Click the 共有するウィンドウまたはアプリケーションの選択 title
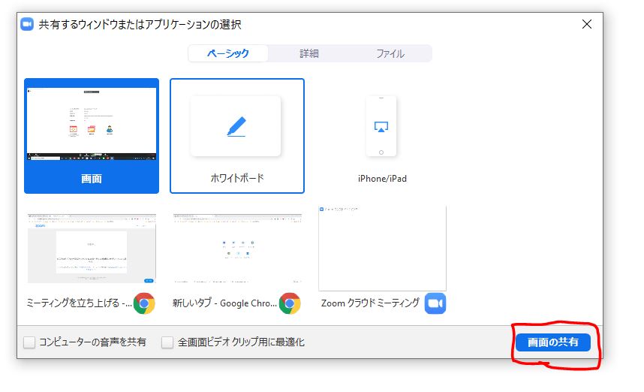 [140, 25]
